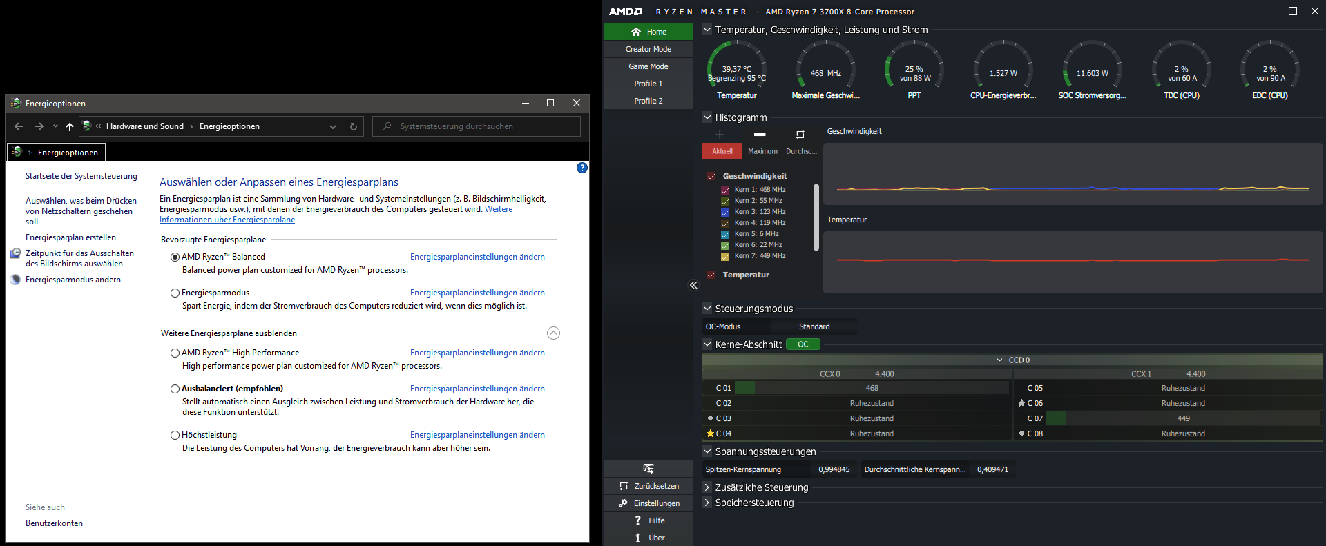Click the gold star next to C 04
Viewport: 1326px width, 546px height.
(710, 433)
